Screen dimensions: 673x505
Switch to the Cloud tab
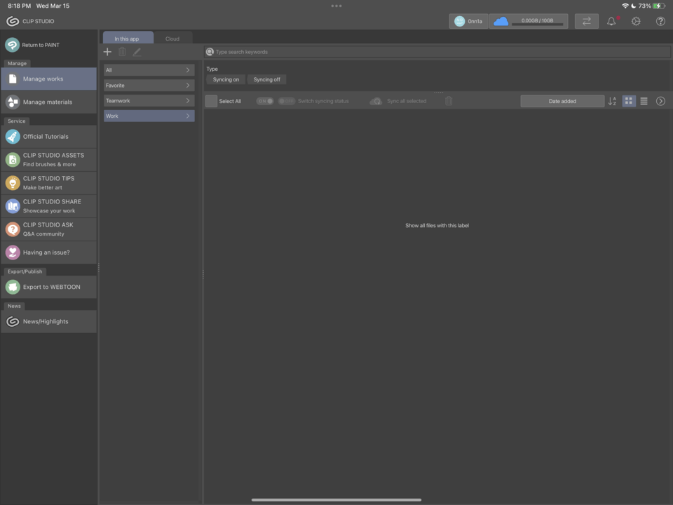click(x=172, y=39)
